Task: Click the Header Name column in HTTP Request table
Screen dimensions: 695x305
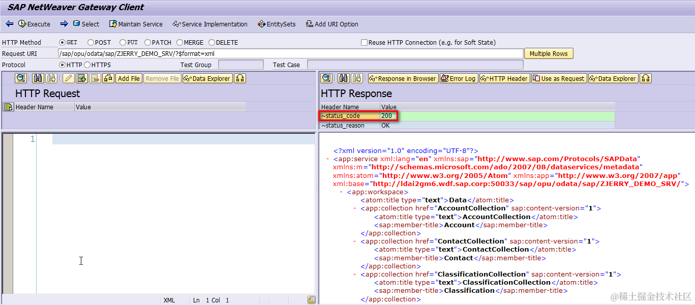Action: point(44,107)
